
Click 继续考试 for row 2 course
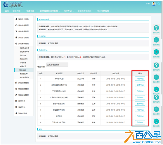coord(140,85)
